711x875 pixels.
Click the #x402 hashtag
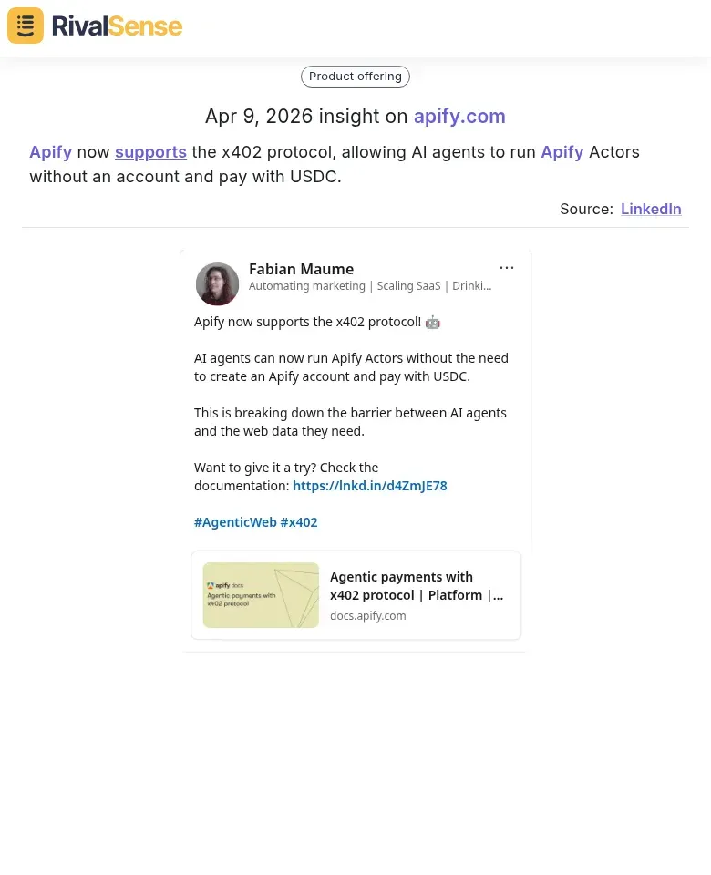click(298, 521)
